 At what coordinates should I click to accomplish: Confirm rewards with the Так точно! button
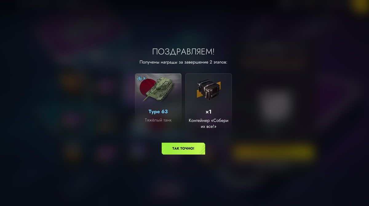pyautogui.click(x=183, y=149)
